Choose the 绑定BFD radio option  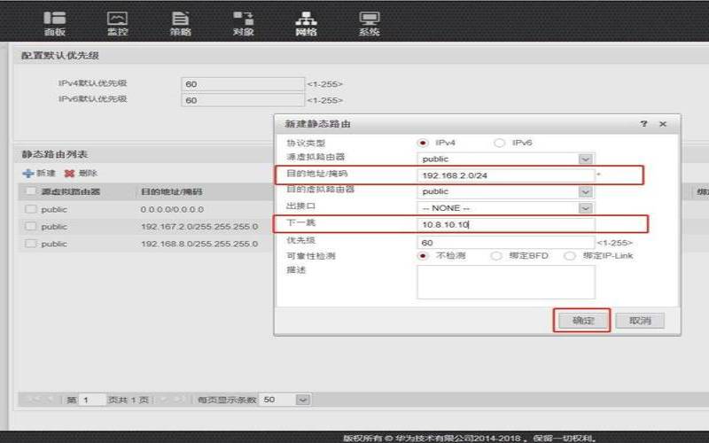(496, 256)
